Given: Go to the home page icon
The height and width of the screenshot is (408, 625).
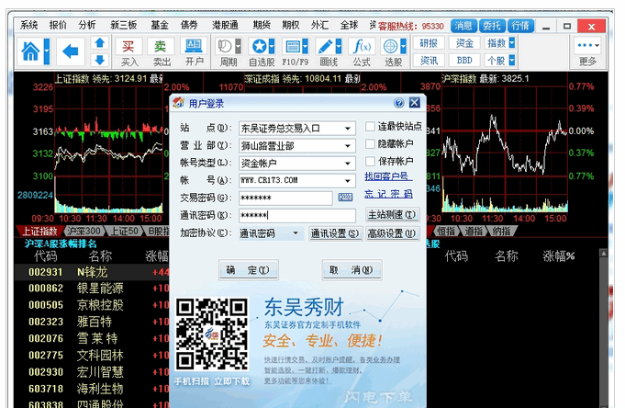Looking at the screenshot, I should pos(30,51).
